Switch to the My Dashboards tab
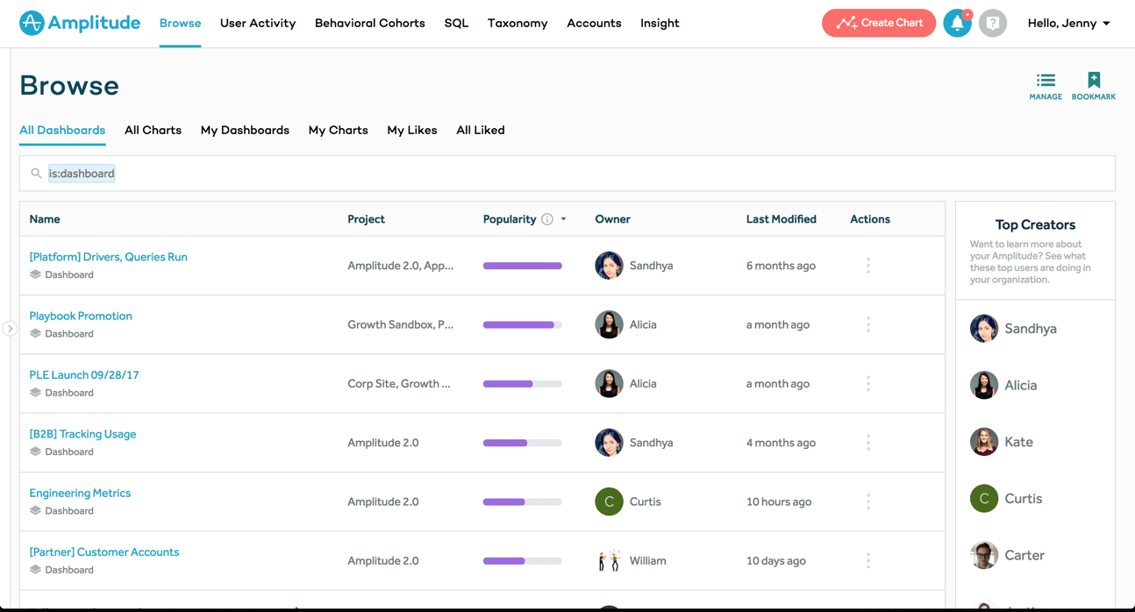The image size is (1135, 612). (x=245, y=130)
